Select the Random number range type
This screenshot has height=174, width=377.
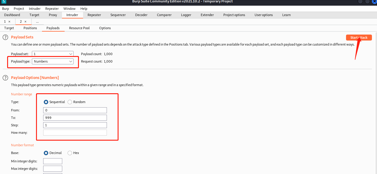[69, 102]
